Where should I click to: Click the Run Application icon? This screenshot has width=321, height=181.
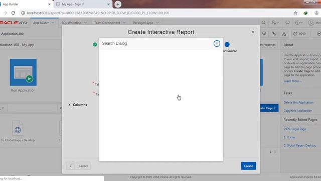(23, 72)
